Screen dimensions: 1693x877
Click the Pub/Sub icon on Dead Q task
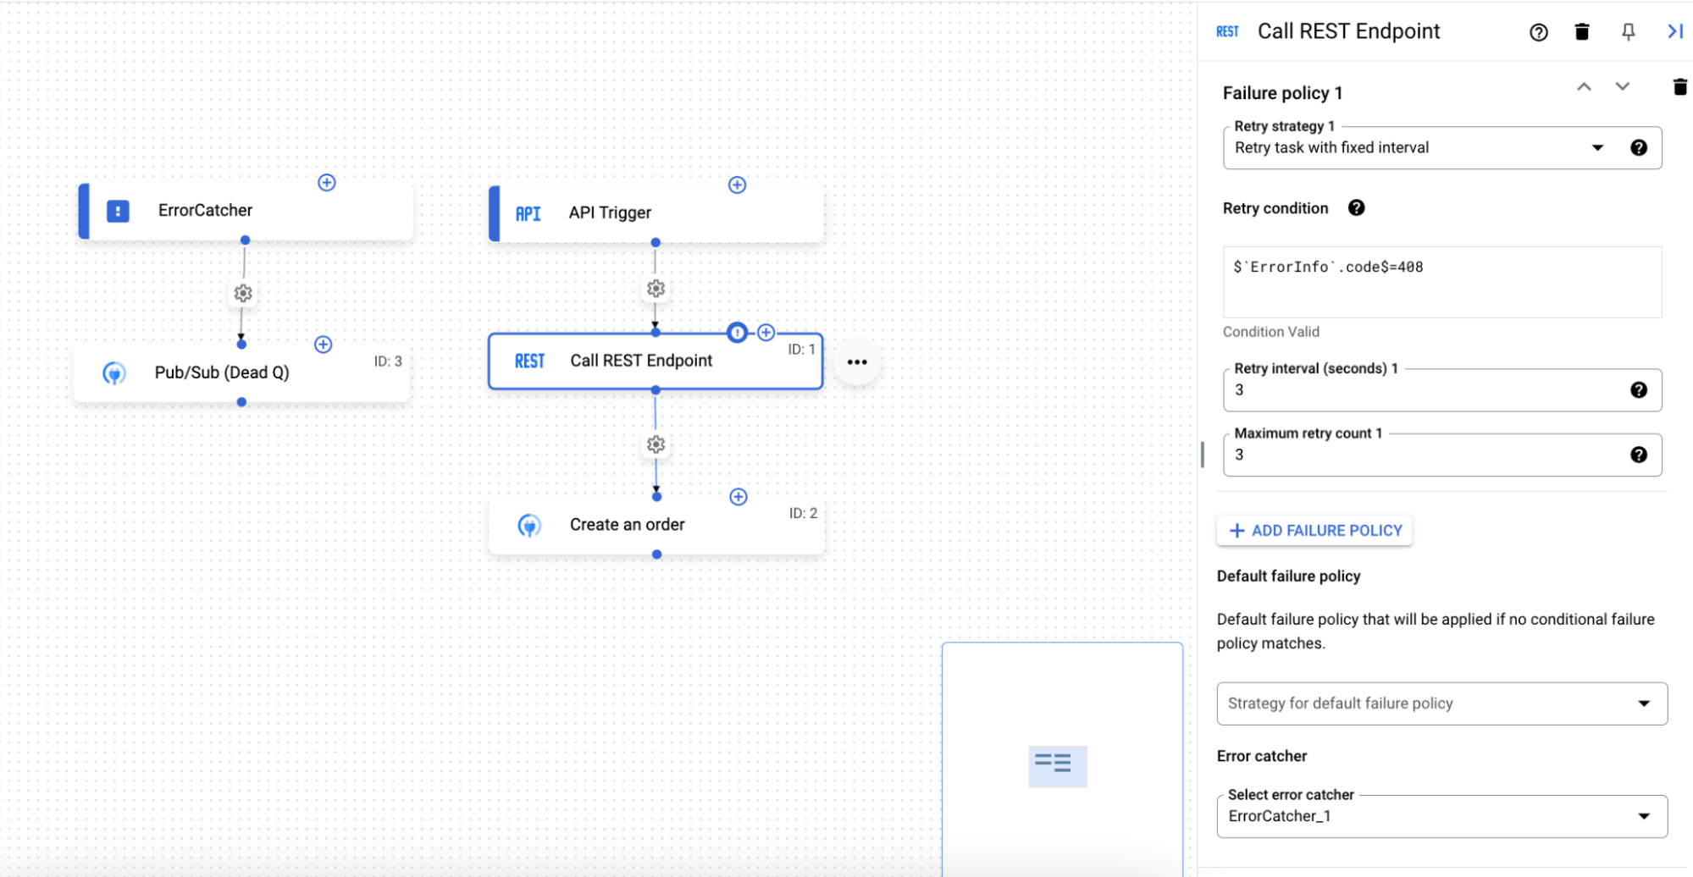[115, 372]
